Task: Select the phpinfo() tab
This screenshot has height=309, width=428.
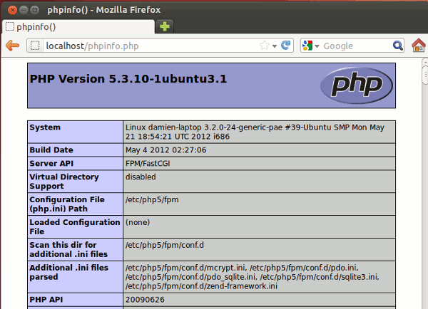Action: (78, 27)
